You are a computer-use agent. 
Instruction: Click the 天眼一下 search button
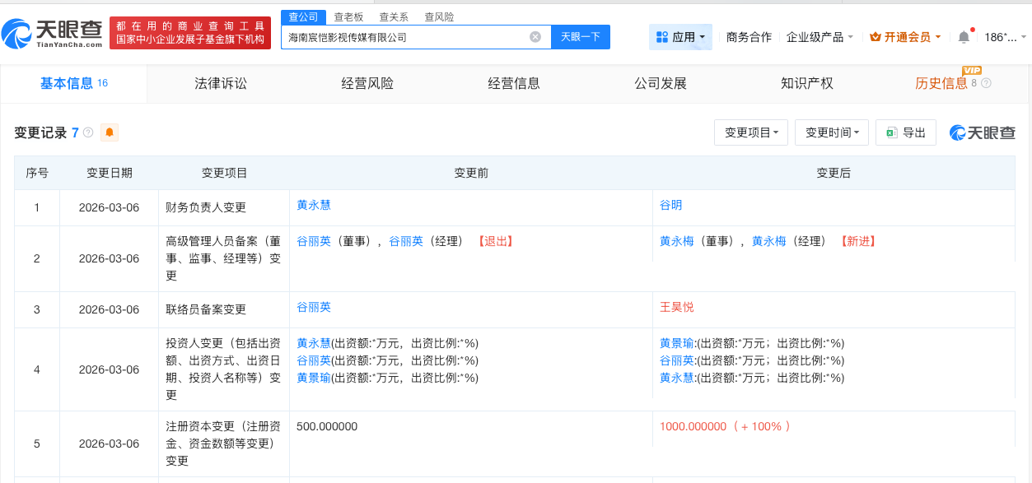pos(580,36)
